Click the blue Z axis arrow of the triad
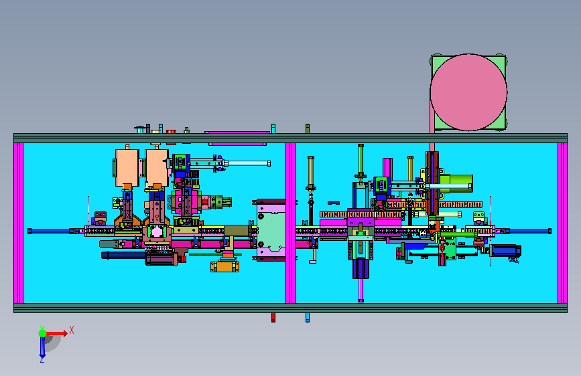The width and height of the screenshot is (581, 376). [42, 348]
